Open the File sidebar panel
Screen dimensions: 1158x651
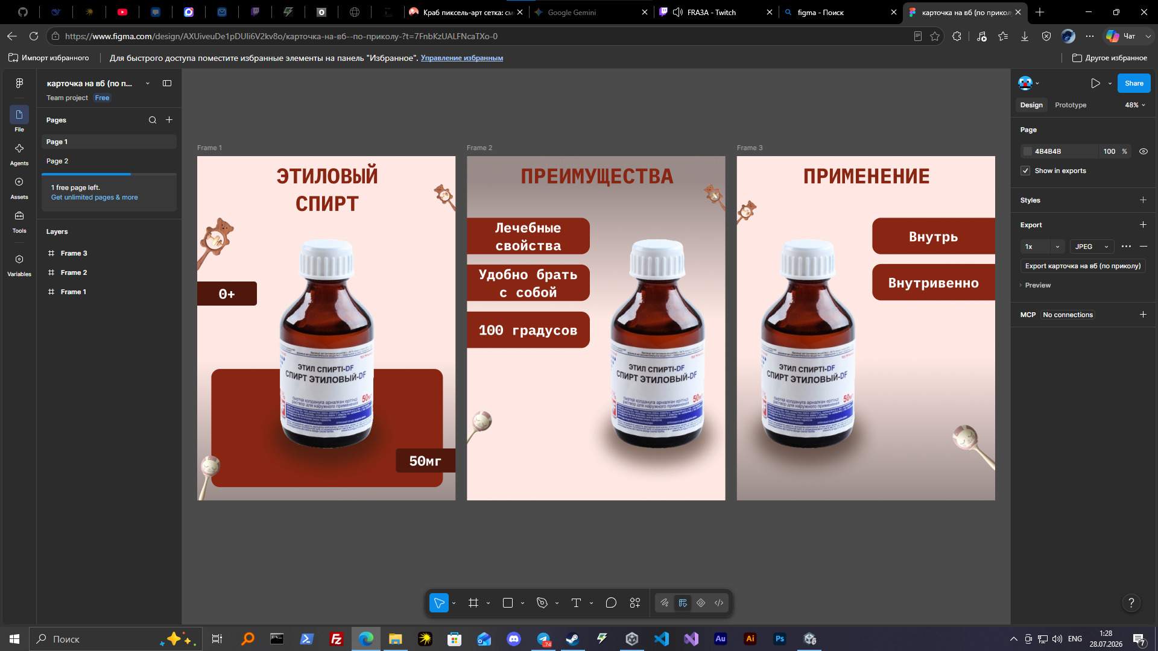click(19, 119)
